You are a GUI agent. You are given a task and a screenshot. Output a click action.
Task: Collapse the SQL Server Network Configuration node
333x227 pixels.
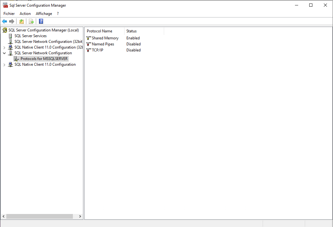[x=4, y=53]
